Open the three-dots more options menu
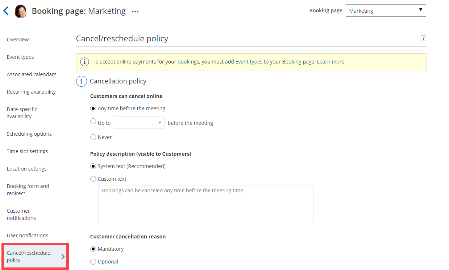The width and height of the screenshot is (449, 270). point(135,12)
